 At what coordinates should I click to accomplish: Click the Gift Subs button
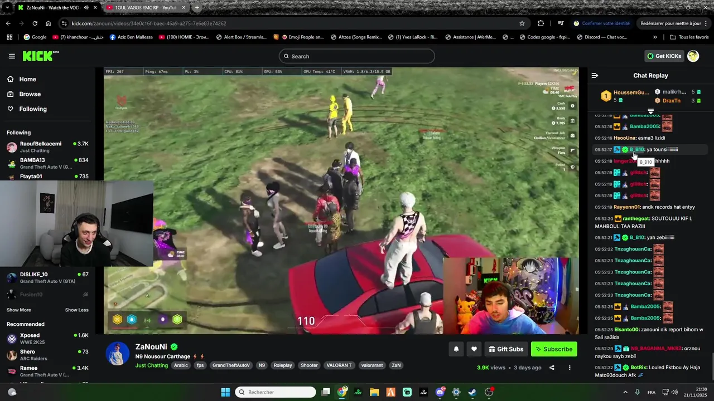(506, 349)
